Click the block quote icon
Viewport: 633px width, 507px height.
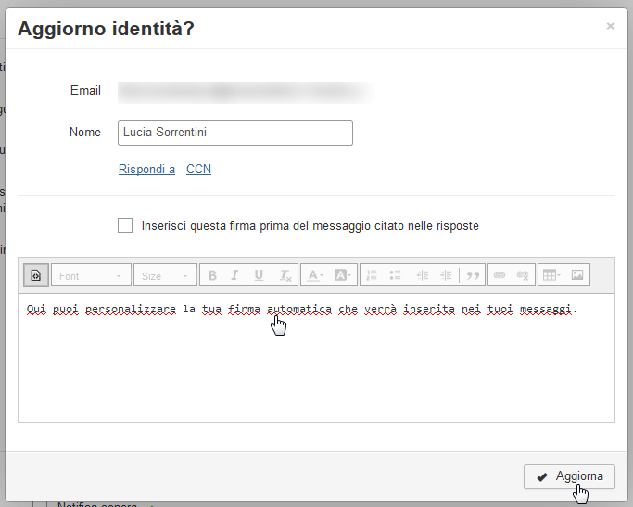tap(473, 275)
